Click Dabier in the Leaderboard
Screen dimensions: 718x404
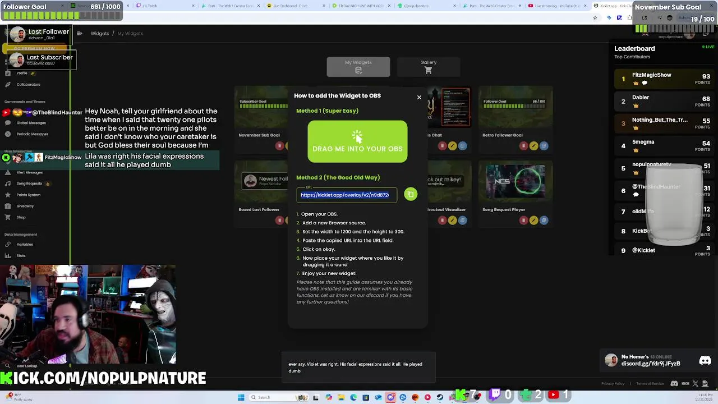coord(641,98)
